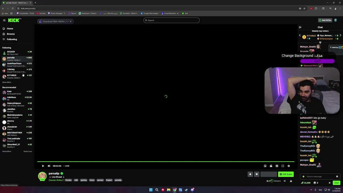The width and height of the screenshot is (343, 193).
Task: Open shoovy recommended channel
Action: [17, 122]
